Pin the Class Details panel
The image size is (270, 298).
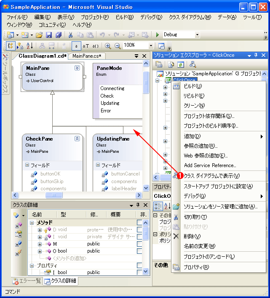click(x=138, y=205)
